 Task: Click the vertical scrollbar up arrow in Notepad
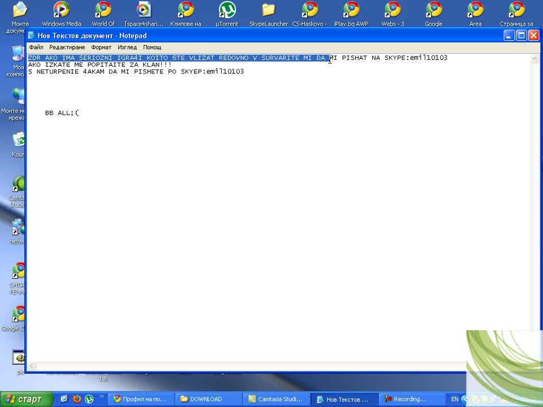[x=535, y=58]
